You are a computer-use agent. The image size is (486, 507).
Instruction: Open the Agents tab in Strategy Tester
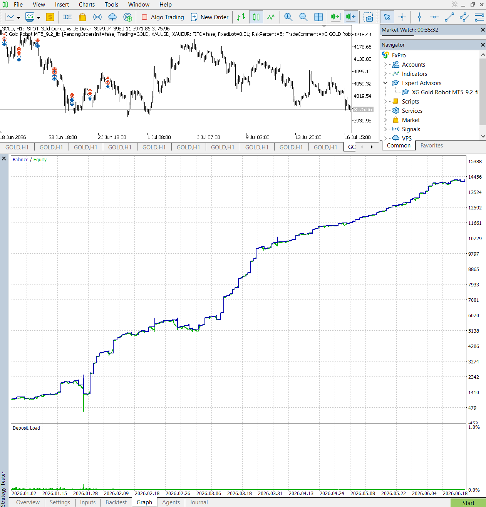(x=171, y=502)
